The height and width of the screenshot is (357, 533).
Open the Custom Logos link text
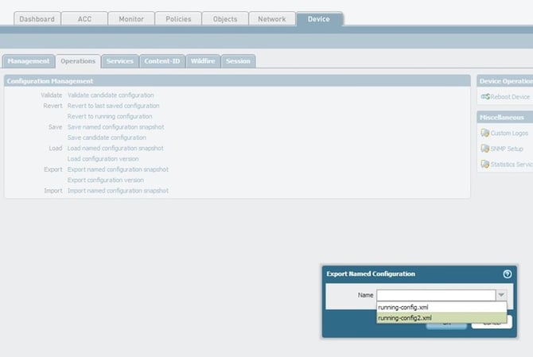coord(509,133)
